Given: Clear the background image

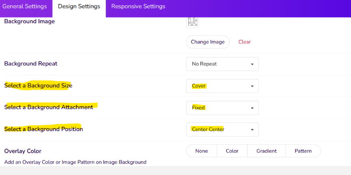Looking at the screenshot, I should click(244, 42).
